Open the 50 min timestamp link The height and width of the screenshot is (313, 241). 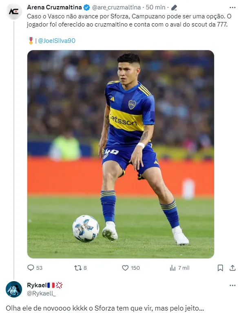[155, 7]
